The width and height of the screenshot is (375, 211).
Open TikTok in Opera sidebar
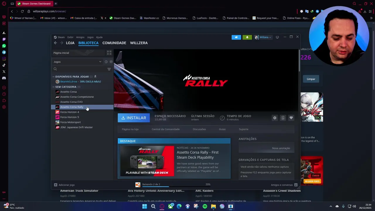(4, 65)
